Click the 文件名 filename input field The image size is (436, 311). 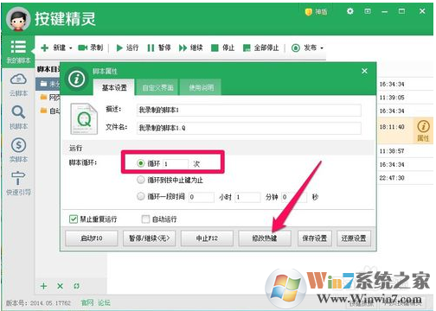[x=249, y=128]
